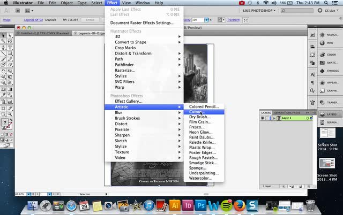
Task: Select the Rectangle tool
Action: [10, 53]
